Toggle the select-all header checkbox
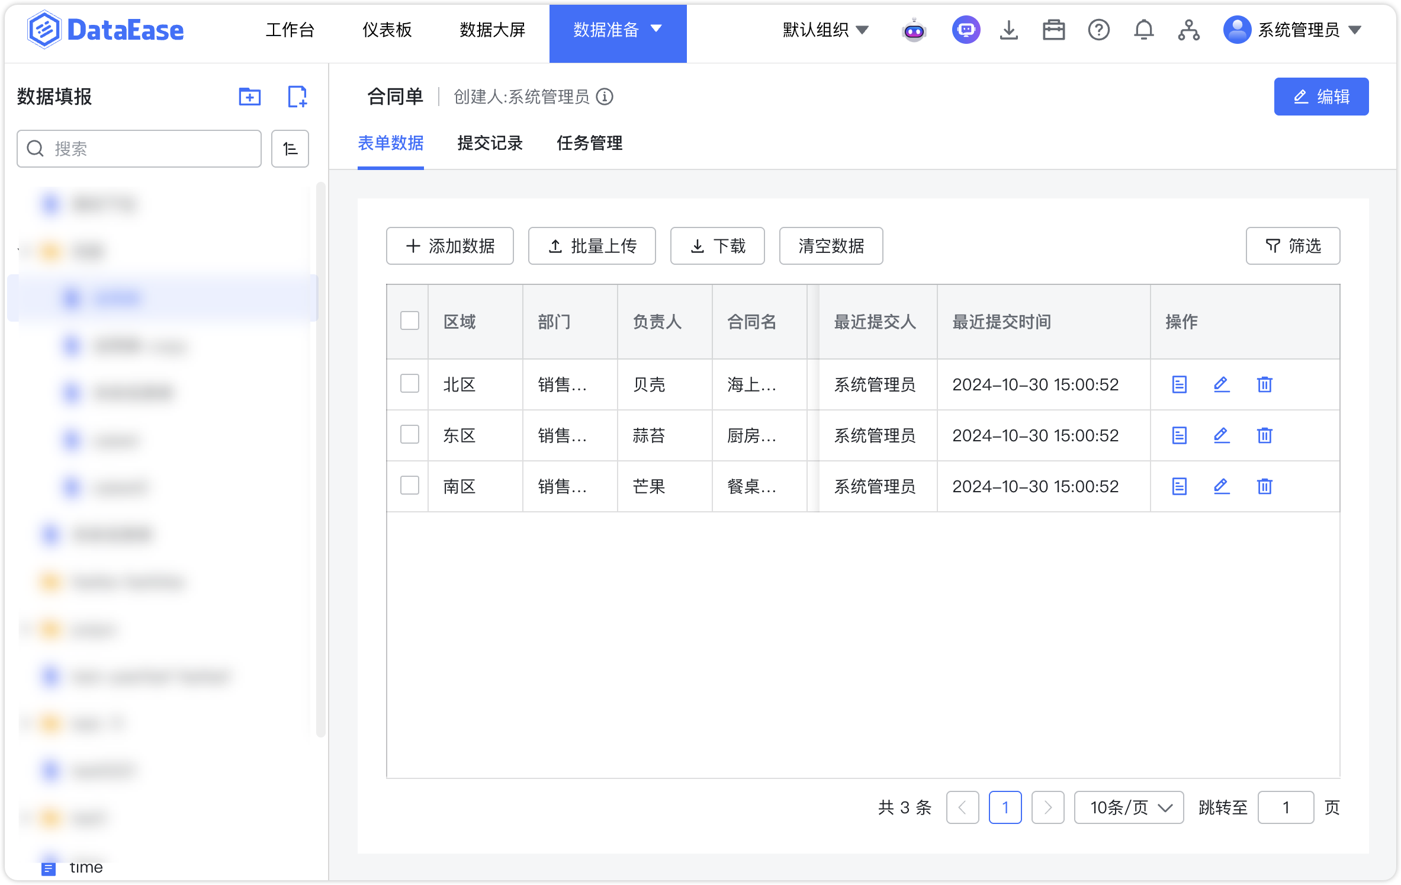1401x885 pixels. [410, 320]
